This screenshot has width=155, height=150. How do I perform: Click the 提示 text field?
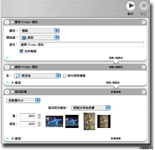pyautogui.click(x=82, y=45)
